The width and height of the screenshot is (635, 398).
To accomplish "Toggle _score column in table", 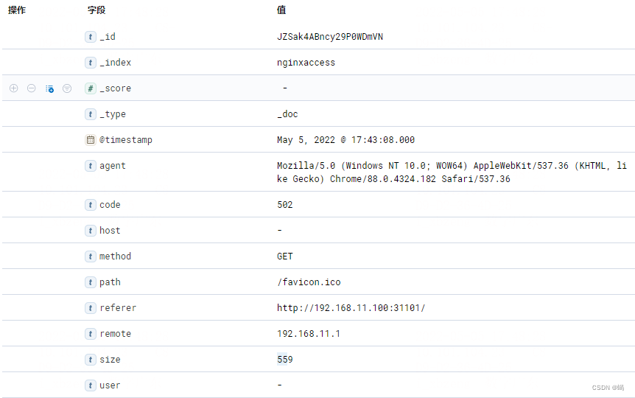I will coord(49,88).
